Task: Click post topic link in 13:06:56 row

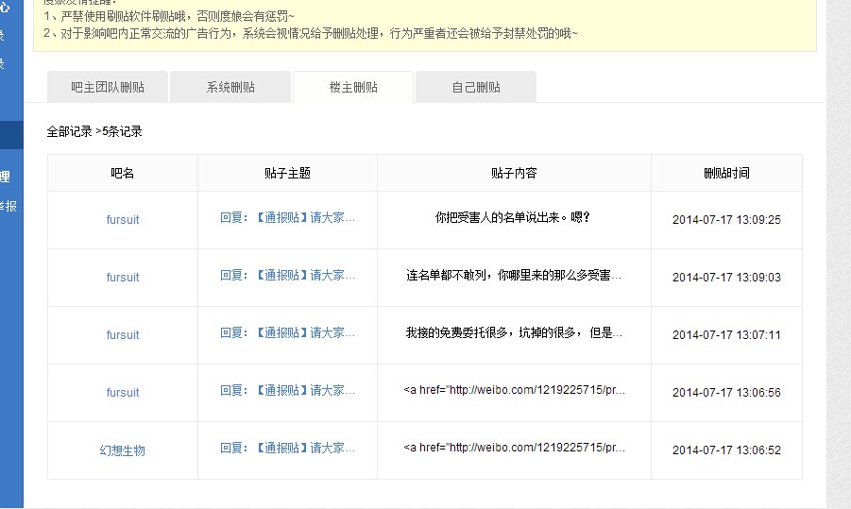Action: [287, 390]
